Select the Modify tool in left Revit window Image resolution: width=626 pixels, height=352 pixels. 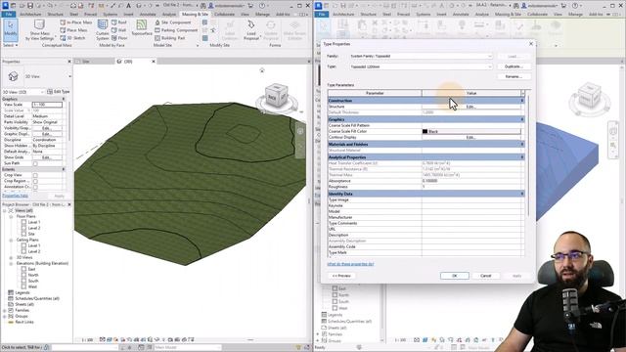coord(11,29)
